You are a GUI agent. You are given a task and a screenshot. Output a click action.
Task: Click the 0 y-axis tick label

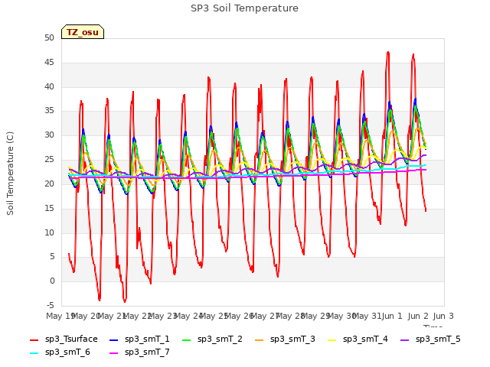tap(52, 281)
